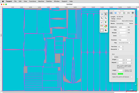This screenshot has width=139, height=93.
Task: Open the f(x) tab in Queue panel
Action: click(x=128, y=13)
